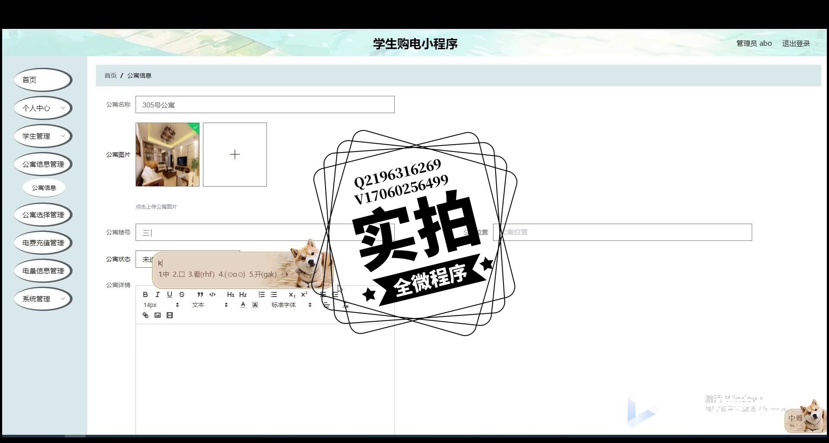Click the IME next-page candidates arrow
The height and width of the screenshot is (443, 829).
[287, 274]
